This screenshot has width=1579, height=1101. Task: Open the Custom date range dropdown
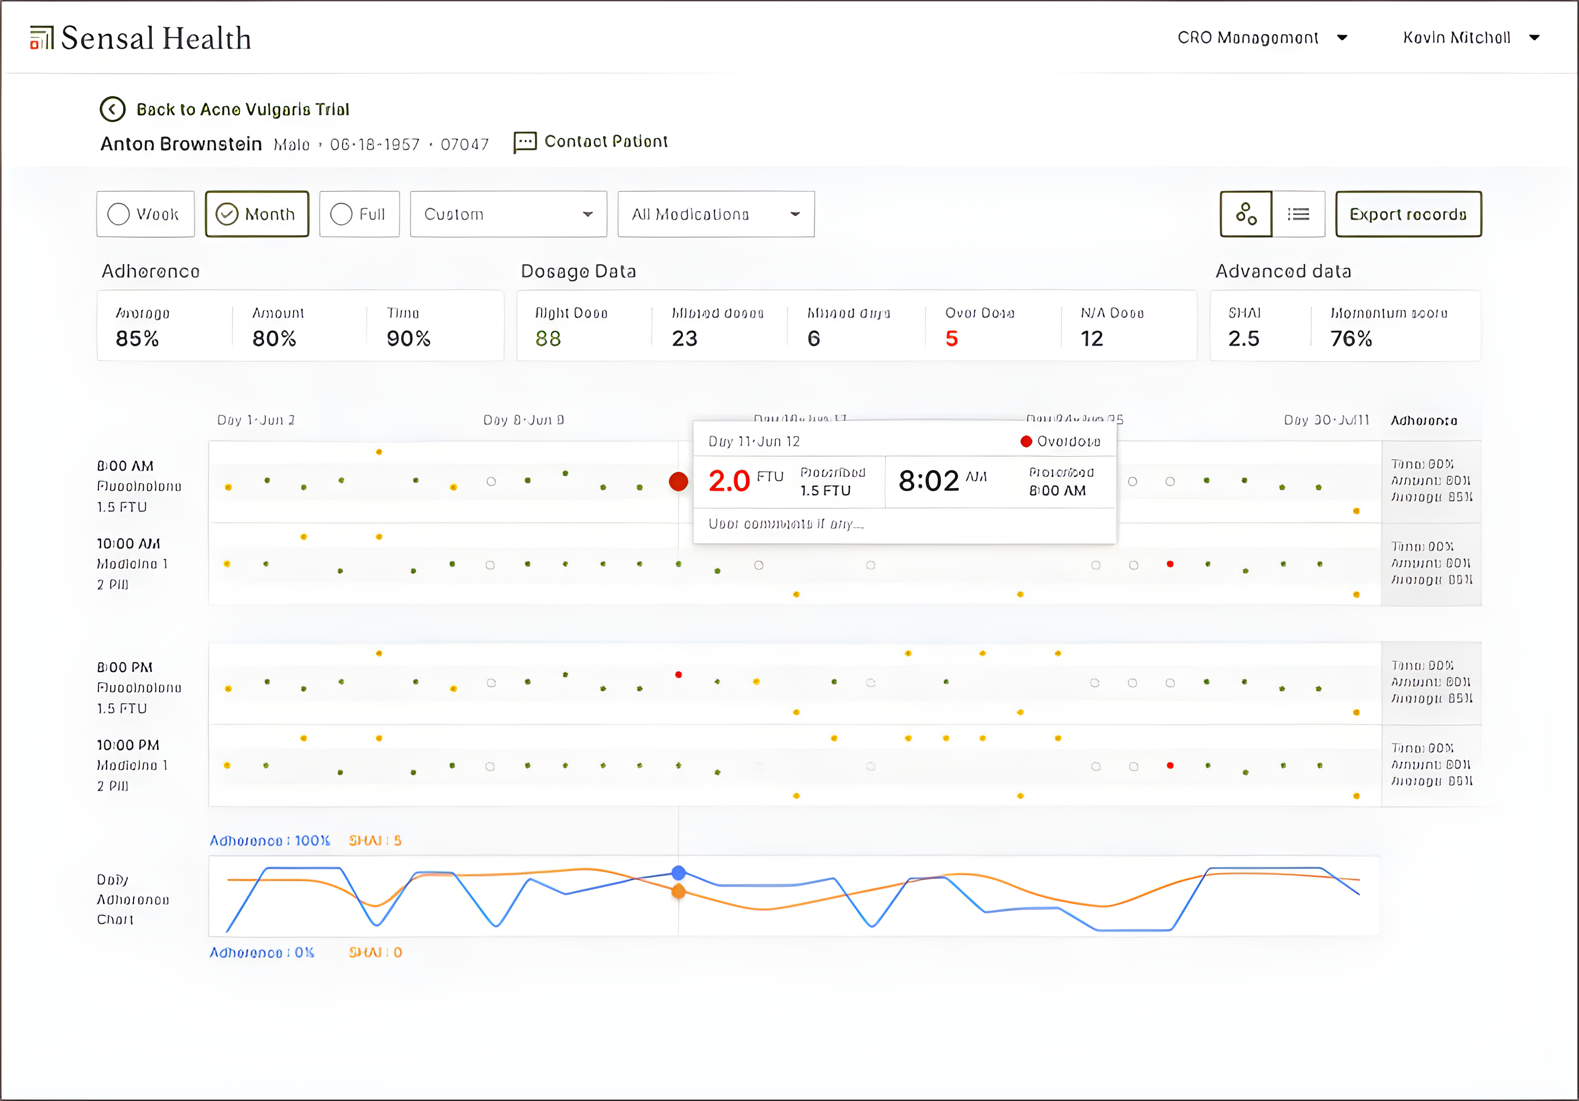[x=508, y=214]
